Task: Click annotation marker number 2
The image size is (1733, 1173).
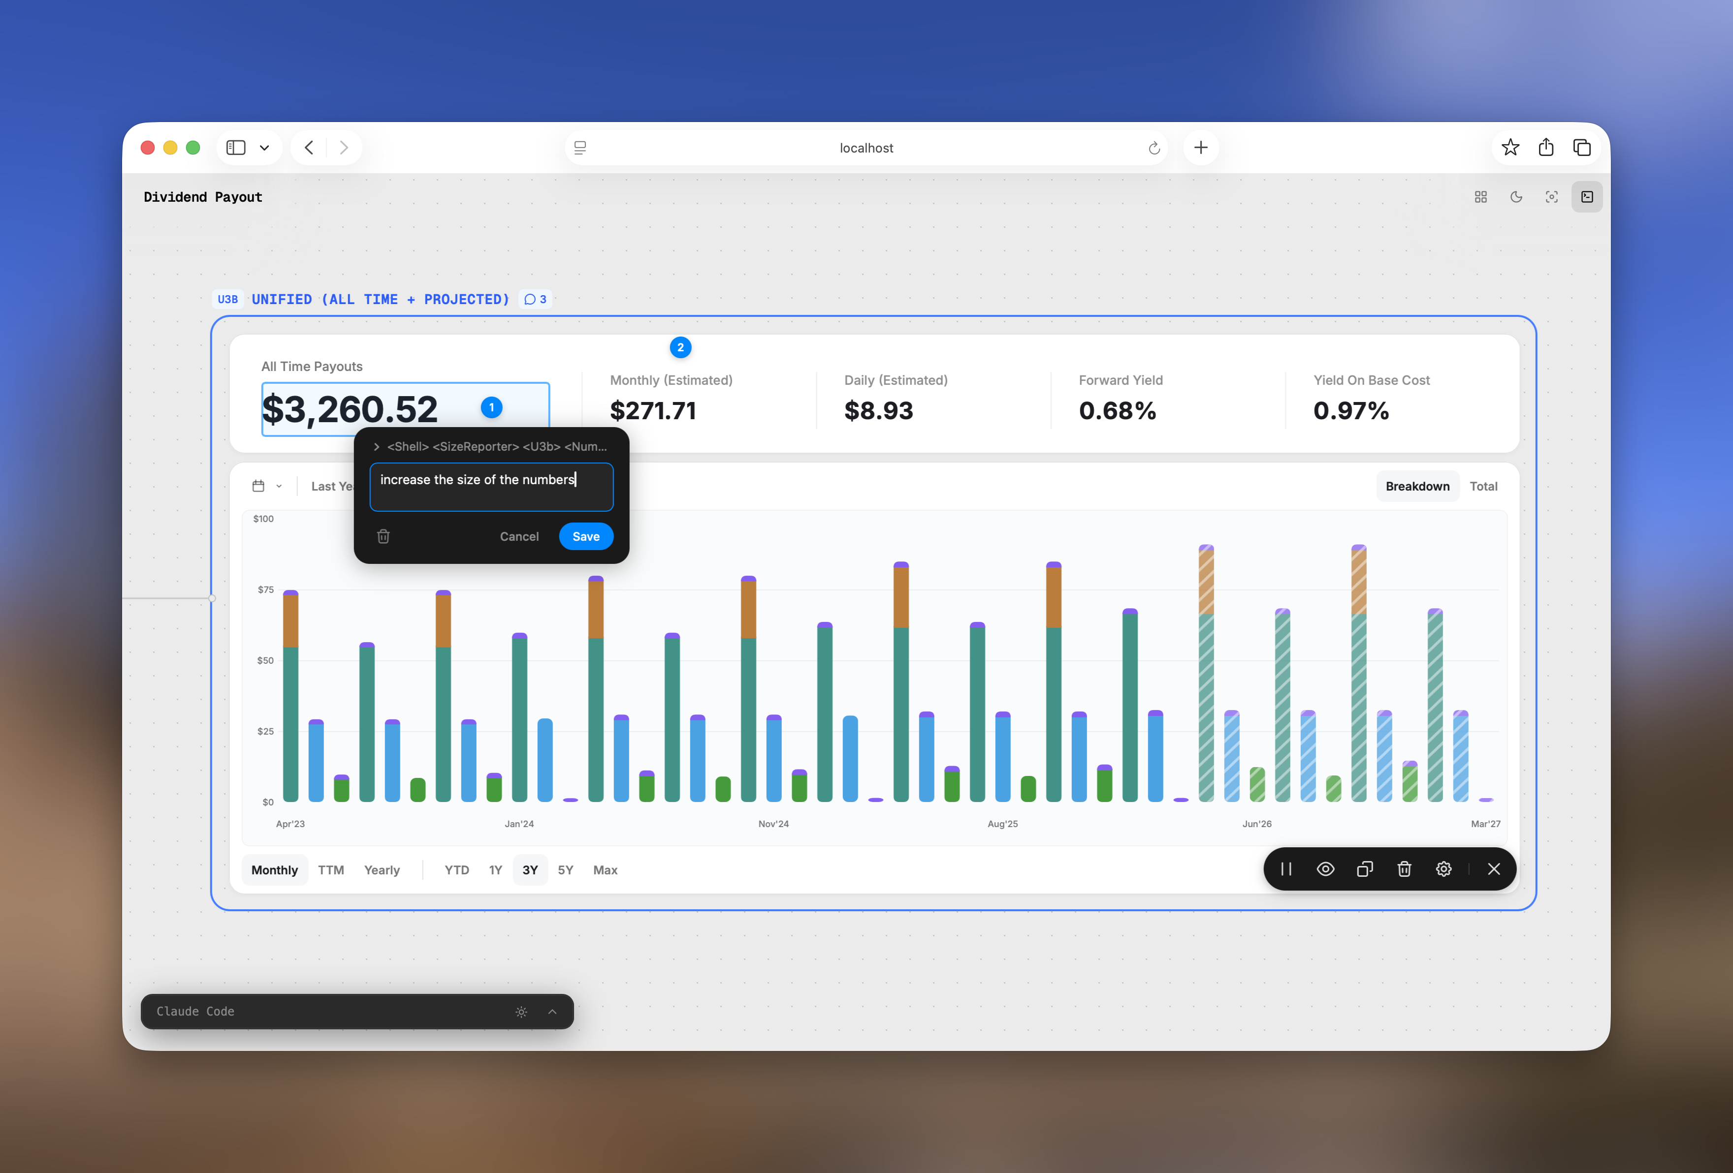Action: pos(680,347)
